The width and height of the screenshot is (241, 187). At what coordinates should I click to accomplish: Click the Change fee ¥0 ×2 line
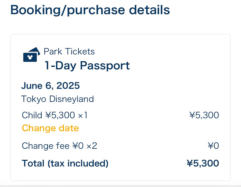(x=59, y=146)
